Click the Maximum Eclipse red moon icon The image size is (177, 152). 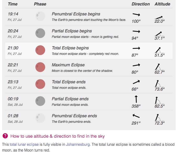click(x=40, y=67)
